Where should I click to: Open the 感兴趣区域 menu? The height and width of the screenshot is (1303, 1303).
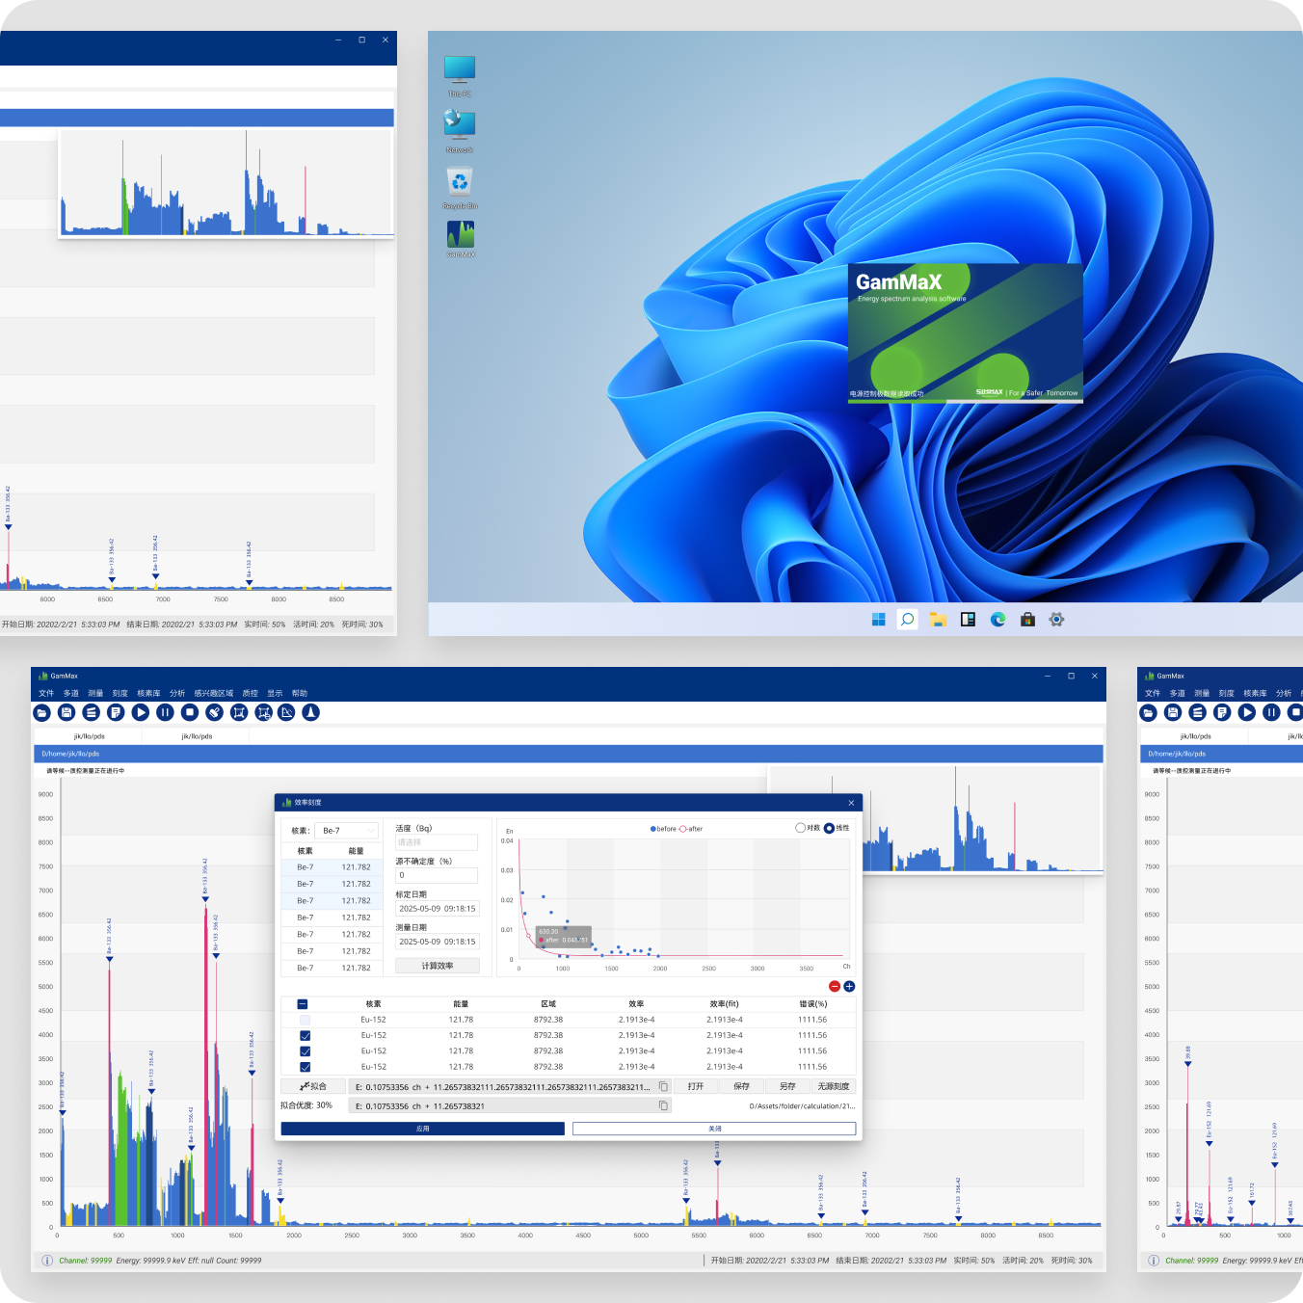213,693
